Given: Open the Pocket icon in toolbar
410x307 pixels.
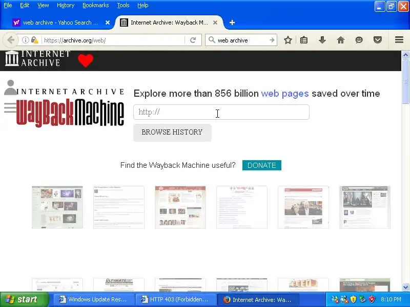Looking at the screenshot, I should tap(378, 40).
